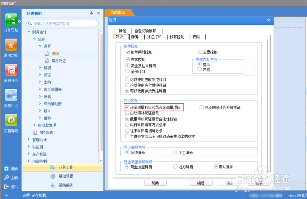Click the 帮助 button
The image size is (307, 199).
[155, 183]
